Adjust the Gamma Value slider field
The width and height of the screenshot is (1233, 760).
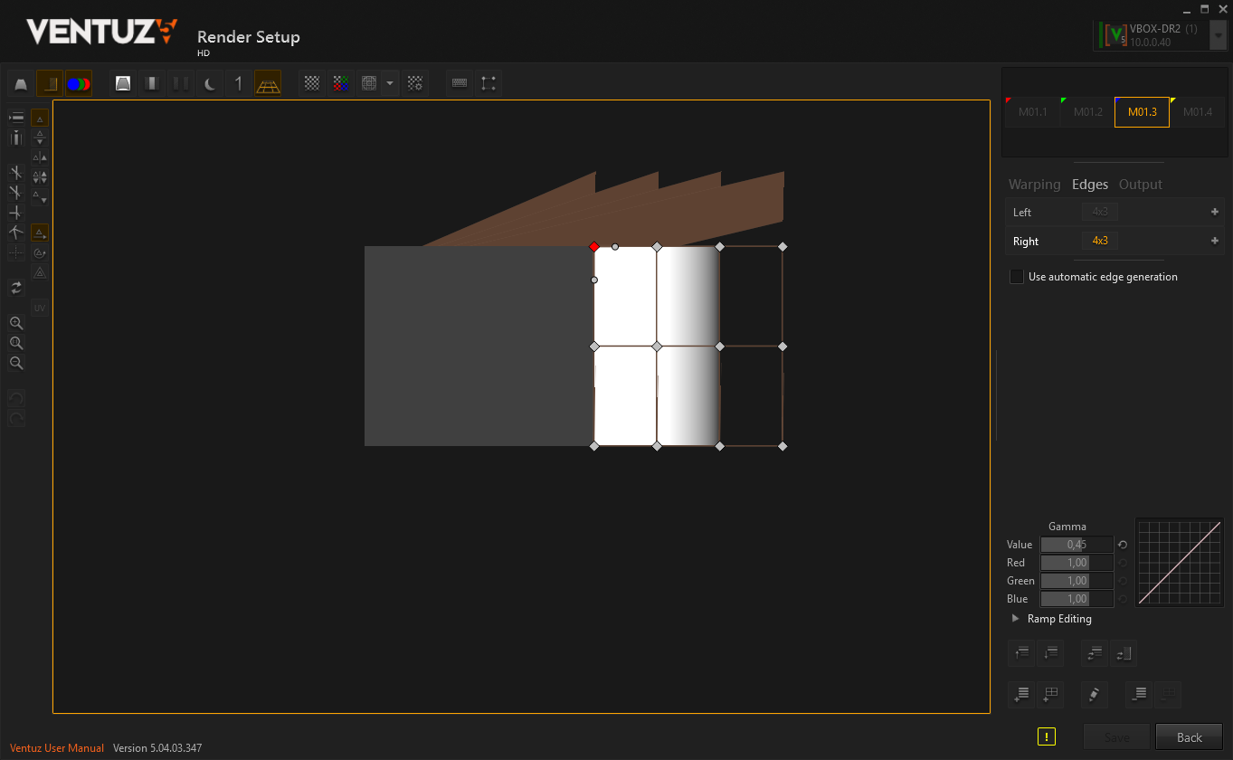(x=1077, y=545)
